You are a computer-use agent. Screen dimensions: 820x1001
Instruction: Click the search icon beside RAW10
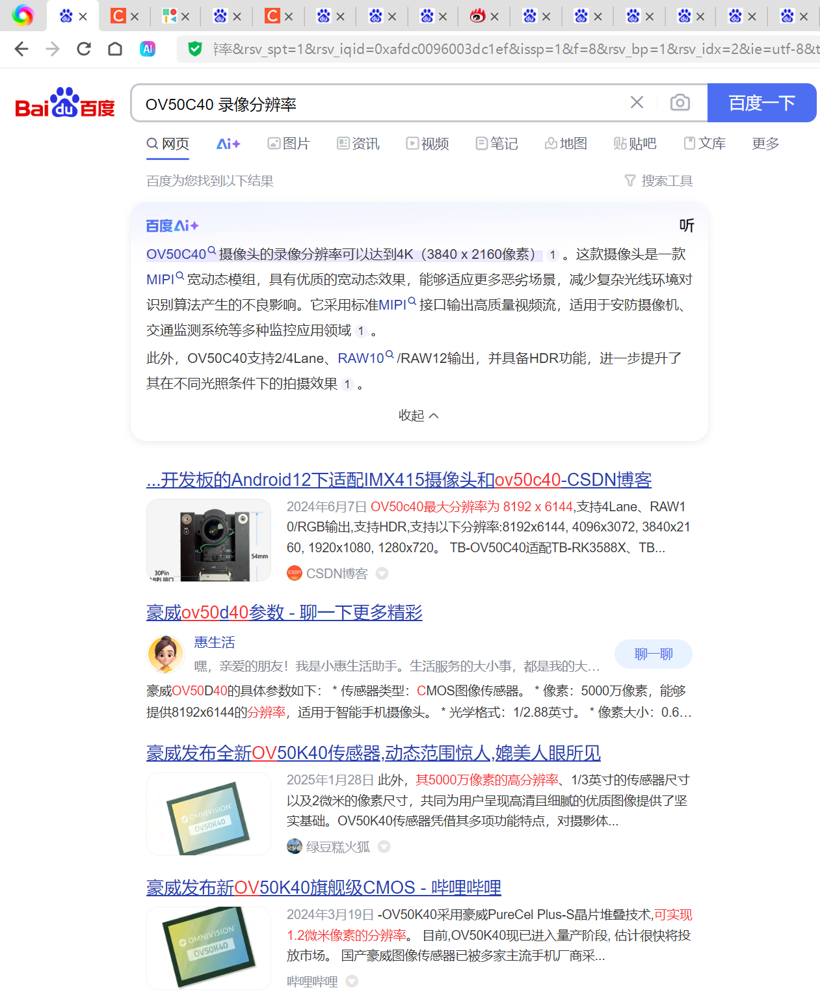(390, 354)
